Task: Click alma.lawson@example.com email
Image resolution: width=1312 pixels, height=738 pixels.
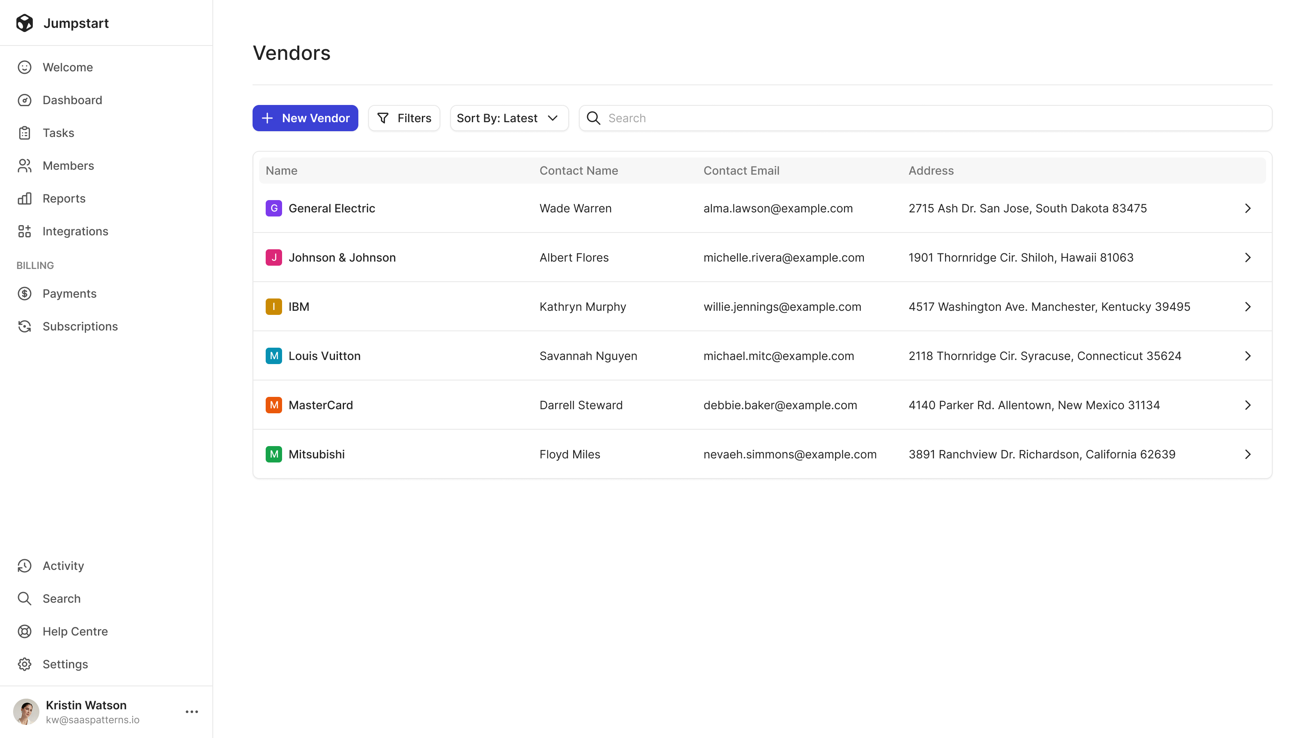Action: coord(778,208)
